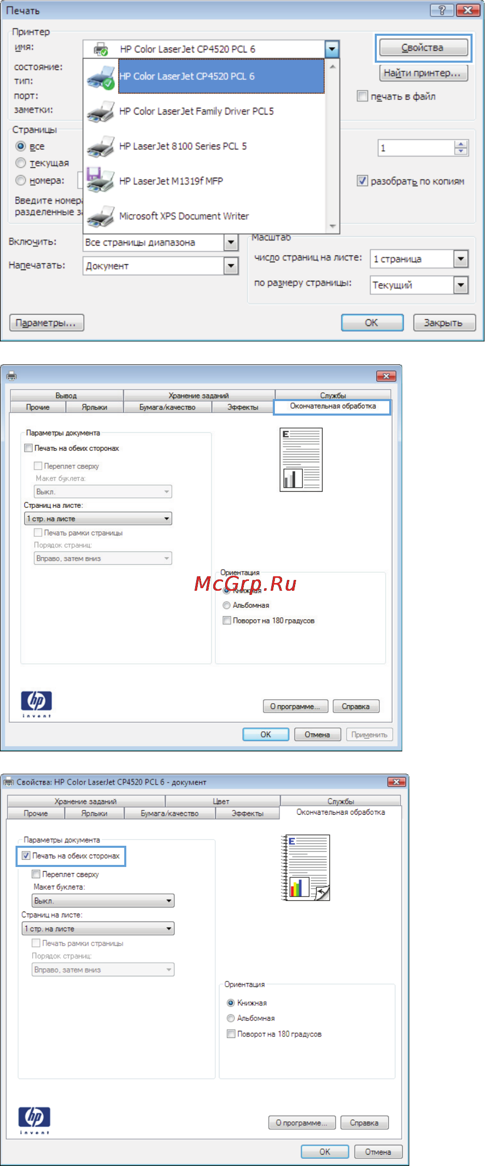Click the down arrow of the printer list scrollbar

[332, 226]
